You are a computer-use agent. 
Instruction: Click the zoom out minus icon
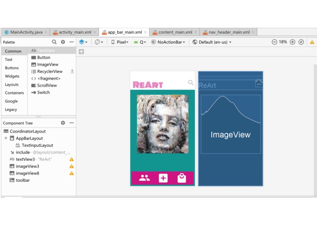tap(274, 42)
